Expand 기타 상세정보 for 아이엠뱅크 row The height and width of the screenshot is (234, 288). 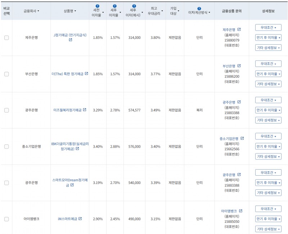(x=268, y=229)
